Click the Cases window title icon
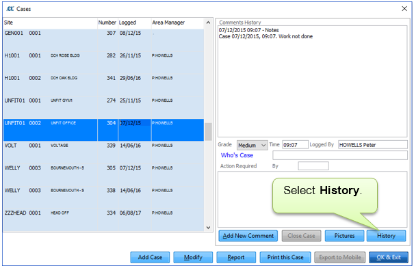 [x=10, y=9]
